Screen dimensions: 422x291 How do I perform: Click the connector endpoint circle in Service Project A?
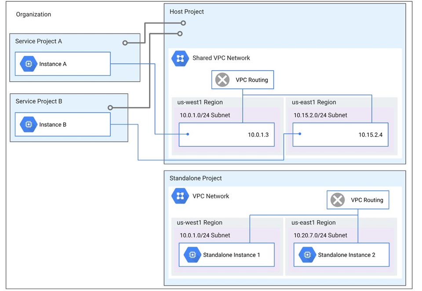pyautogui.click(x=125, y=43)
